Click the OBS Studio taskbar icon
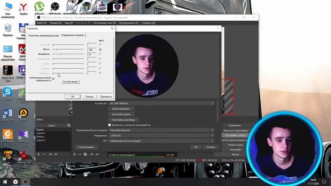Image resolution: width=331 pixels, height=186 pixels. 25,182
